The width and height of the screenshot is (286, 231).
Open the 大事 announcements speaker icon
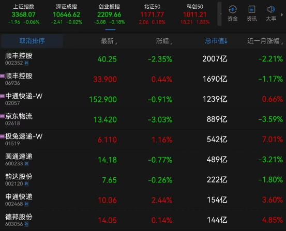pyautogui.click(x=271, y=13)
